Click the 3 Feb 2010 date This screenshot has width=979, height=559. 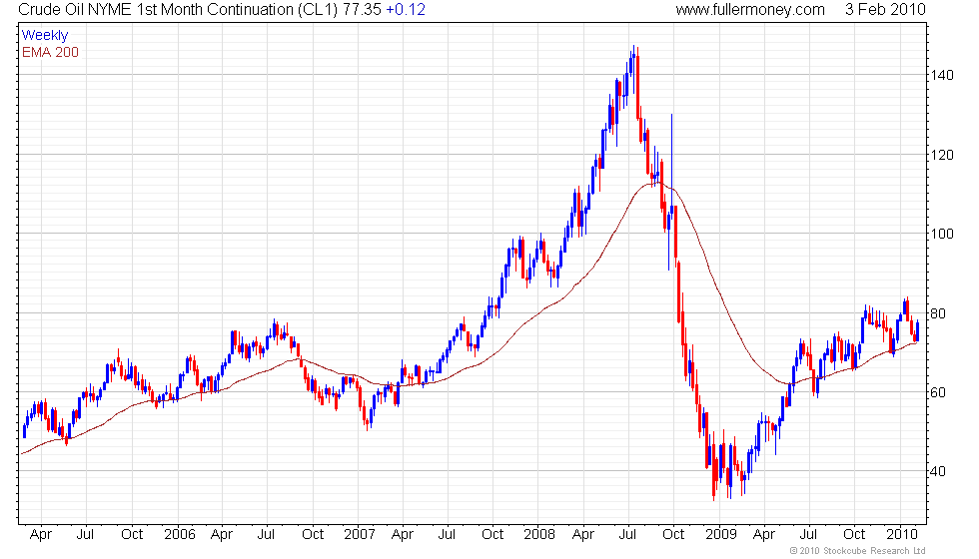(x=885, y=10)
